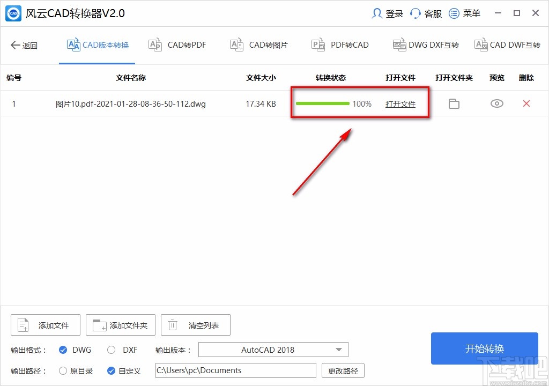Open the output folder via folder icon
549x386 pixels.
coord(454,103)
